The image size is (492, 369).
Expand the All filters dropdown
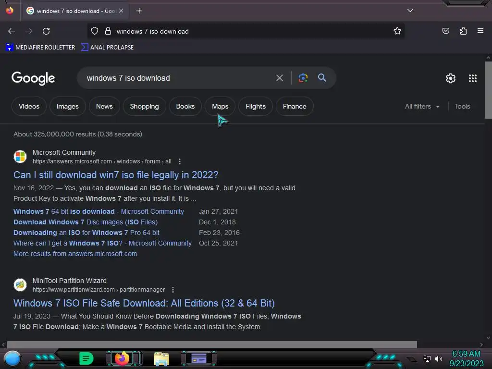coord(422,106)
